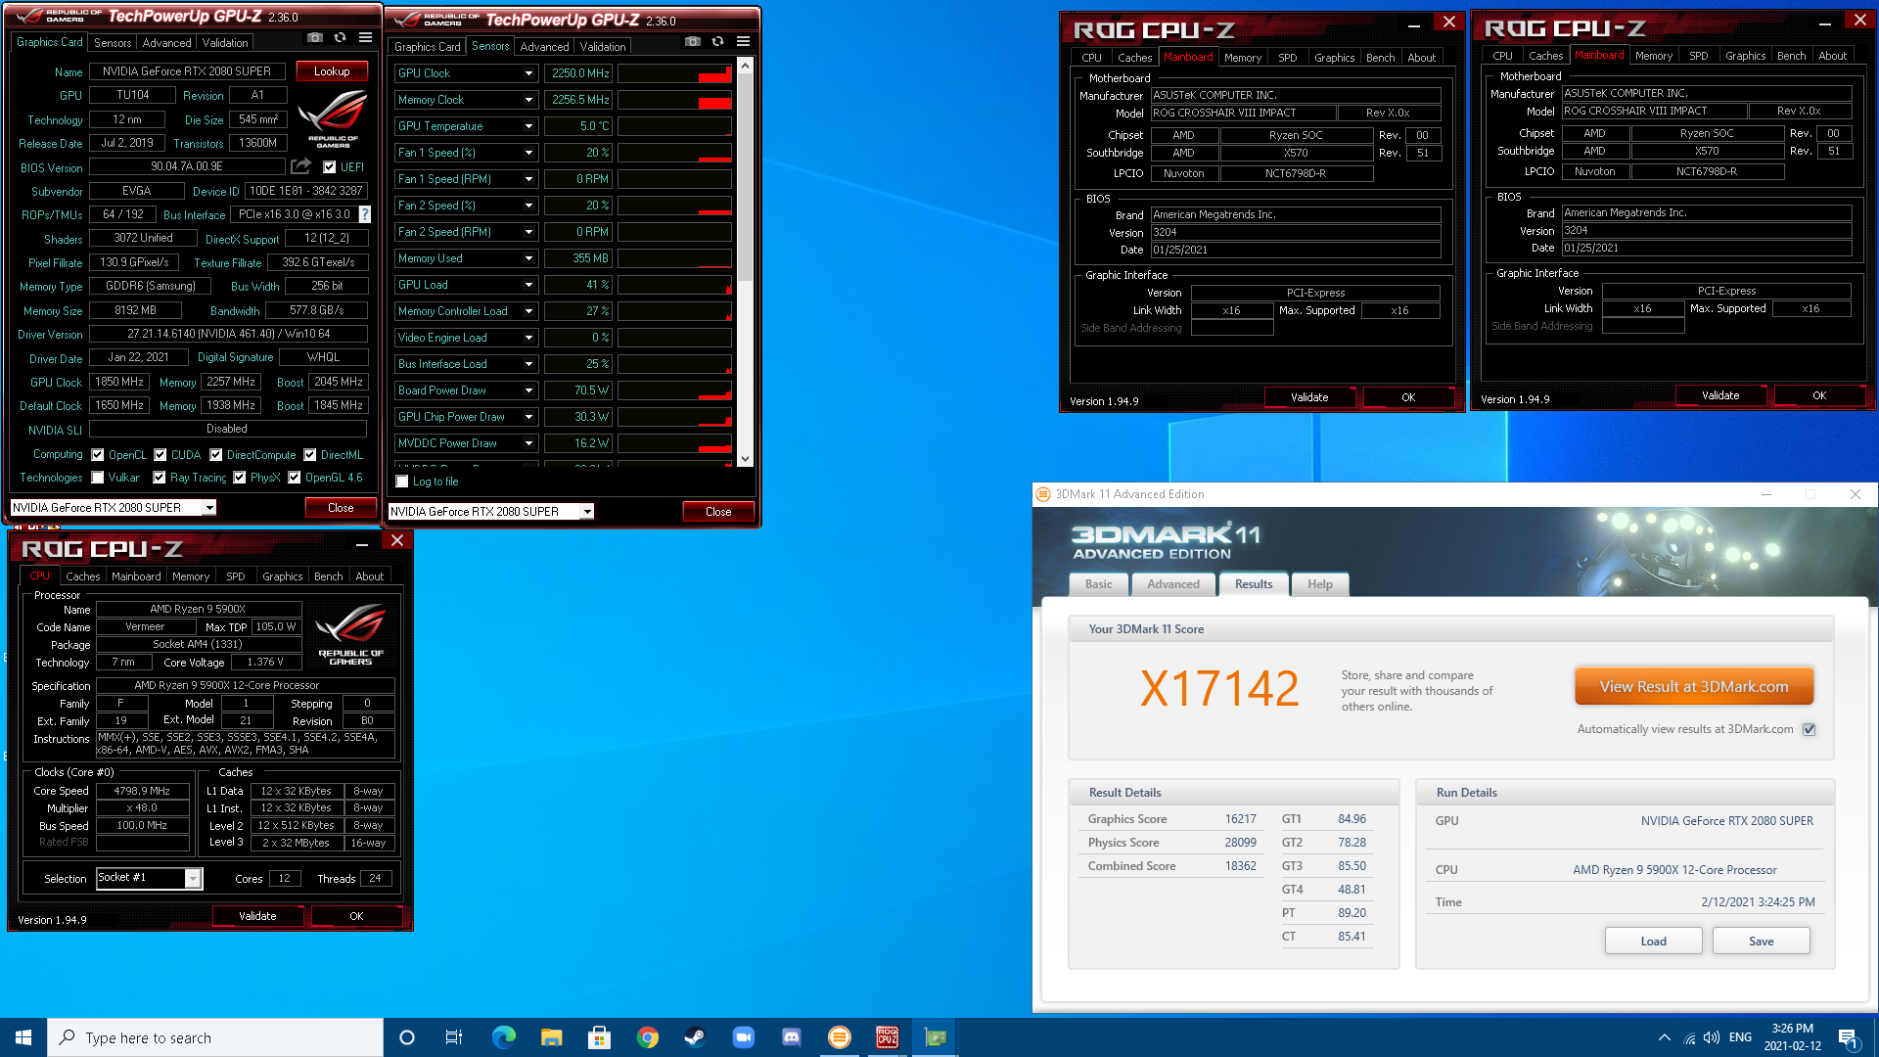Open the hamburger menu in GPU-Z Graphics Card window
Screen dimensions: 1879x1057
click(x=365, y=38)
